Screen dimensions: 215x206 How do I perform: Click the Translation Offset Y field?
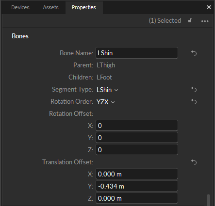coord(137,186)
